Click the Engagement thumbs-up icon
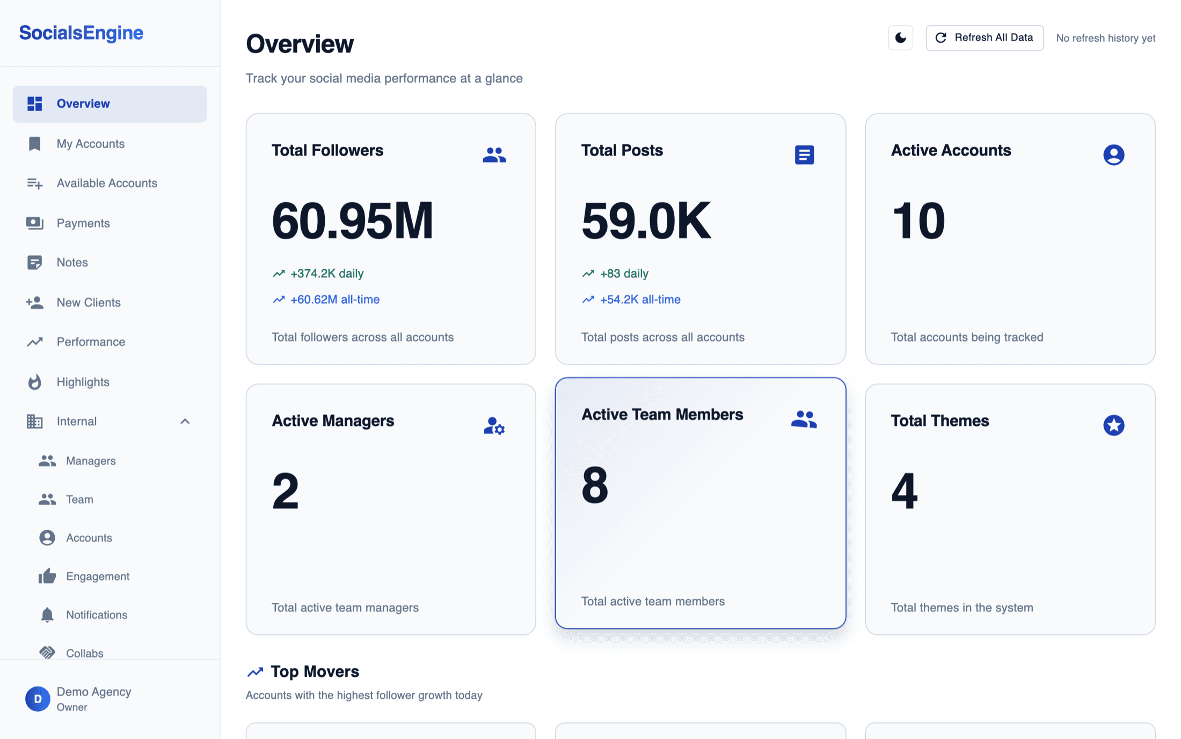 point(47,576)
